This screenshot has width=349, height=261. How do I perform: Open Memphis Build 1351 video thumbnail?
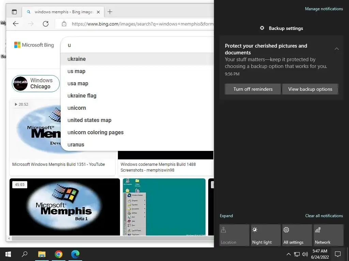35,129
